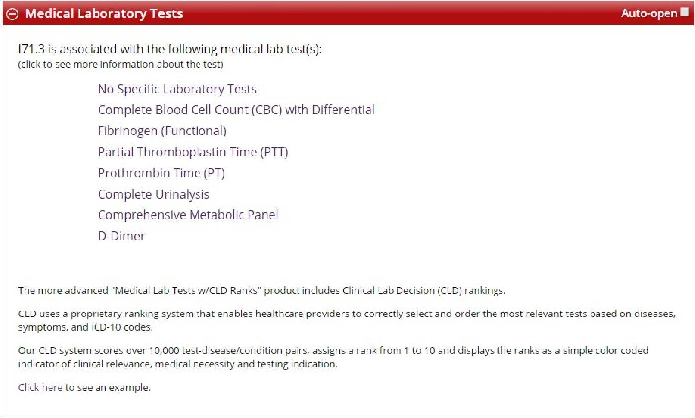Open the No Specific Laboratory Tests link
Viewport: 695px width, 418px height.
pyautogui.click(x=177, y=89)
